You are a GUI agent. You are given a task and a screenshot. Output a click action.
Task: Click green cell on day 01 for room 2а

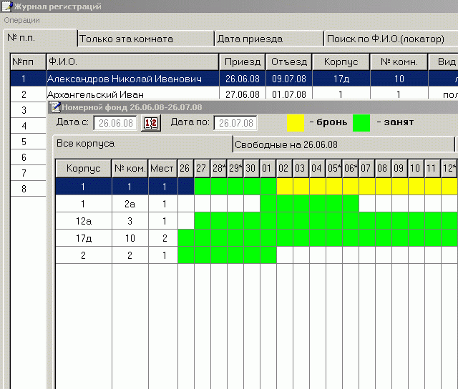click(x=268, y=204)
